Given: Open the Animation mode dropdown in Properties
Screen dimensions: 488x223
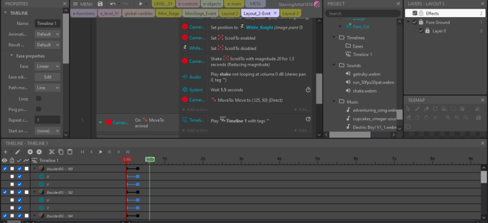Looking at the screenshot, I should pos(48,35).
